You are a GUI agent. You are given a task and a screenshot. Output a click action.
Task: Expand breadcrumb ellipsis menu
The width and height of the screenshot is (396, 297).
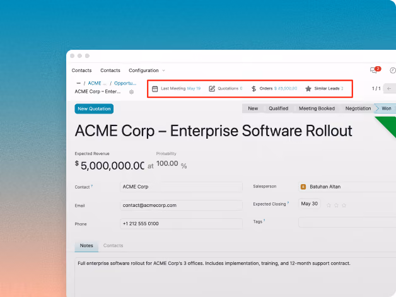tap(79, 83)
